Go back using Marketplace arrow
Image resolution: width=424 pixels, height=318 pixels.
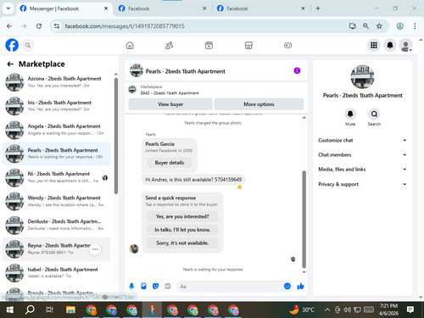10,64
